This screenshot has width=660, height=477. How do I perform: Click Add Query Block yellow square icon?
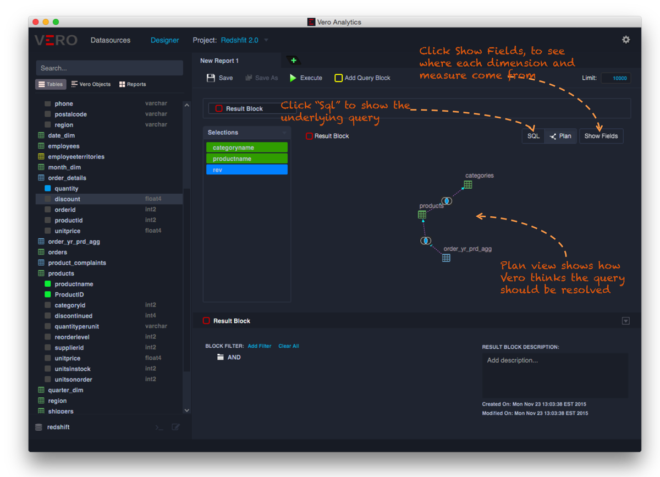click(x=338, y=78)
